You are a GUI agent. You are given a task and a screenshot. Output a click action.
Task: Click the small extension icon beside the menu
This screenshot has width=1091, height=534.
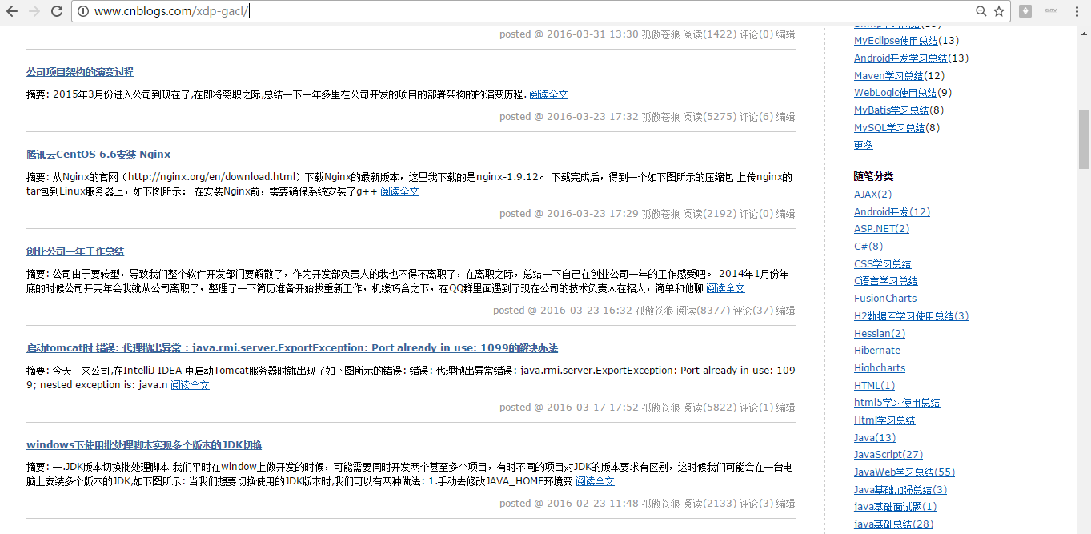[x=1051, y=11]
